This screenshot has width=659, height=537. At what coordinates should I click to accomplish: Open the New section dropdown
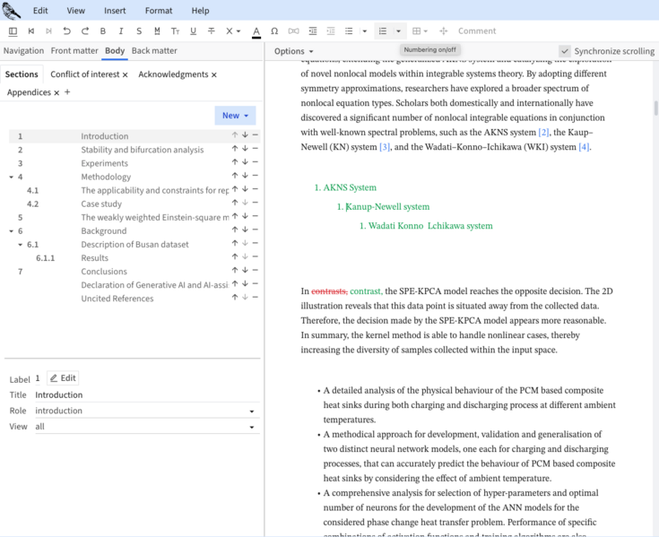[235, 116]
